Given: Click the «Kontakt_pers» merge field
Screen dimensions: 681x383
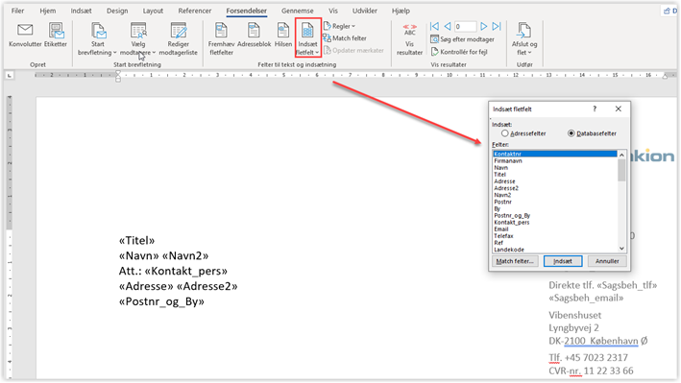Looking at the screenshot, I should coord(186,272).
